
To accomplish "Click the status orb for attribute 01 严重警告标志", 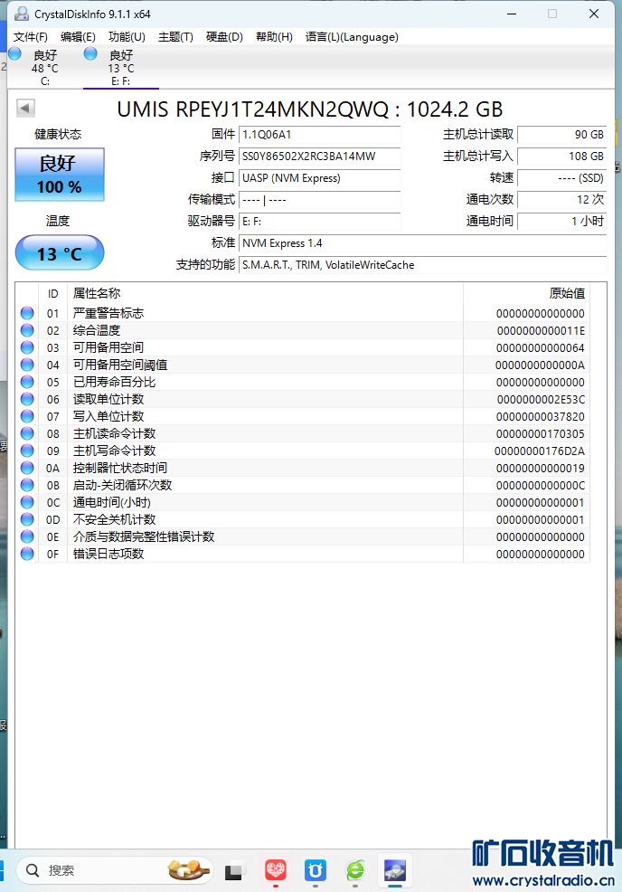I will click(x=27, y=313).
